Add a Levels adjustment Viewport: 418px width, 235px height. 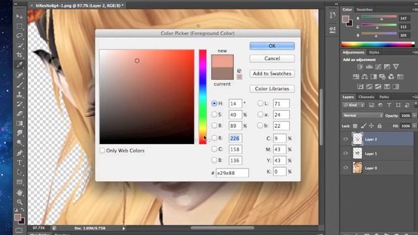point(369,67)
